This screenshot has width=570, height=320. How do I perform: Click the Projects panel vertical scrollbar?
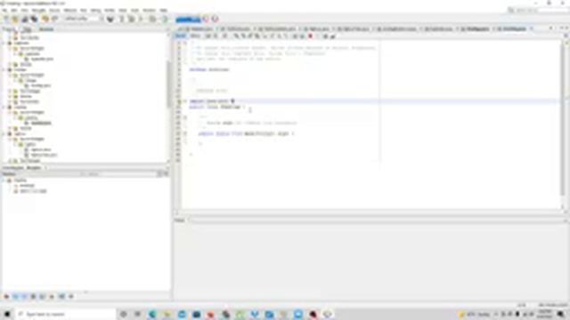pyautogui.click(x=168, y=84)
